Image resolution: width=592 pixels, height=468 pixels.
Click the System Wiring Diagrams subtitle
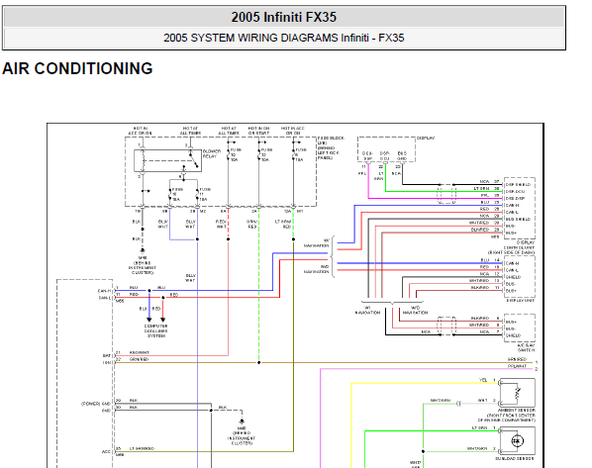(x=284, y=38)
